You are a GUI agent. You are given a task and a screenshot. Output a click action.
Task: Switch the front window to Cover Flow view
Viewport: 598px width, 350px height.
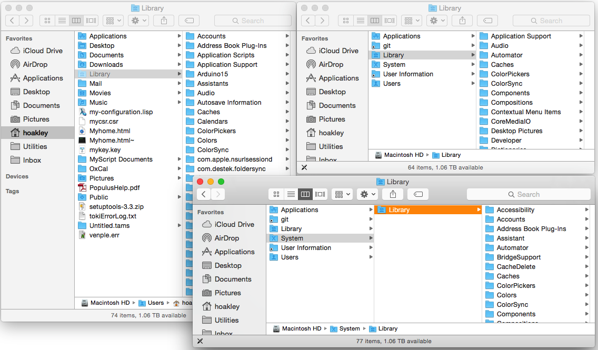tap(320, 194)
